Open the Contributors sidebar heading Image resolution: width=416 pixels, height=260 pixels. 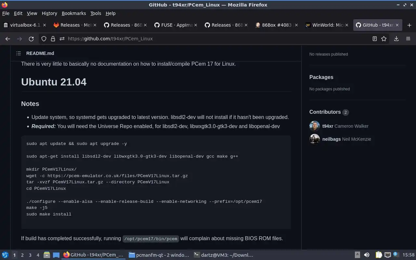[325, 112]
